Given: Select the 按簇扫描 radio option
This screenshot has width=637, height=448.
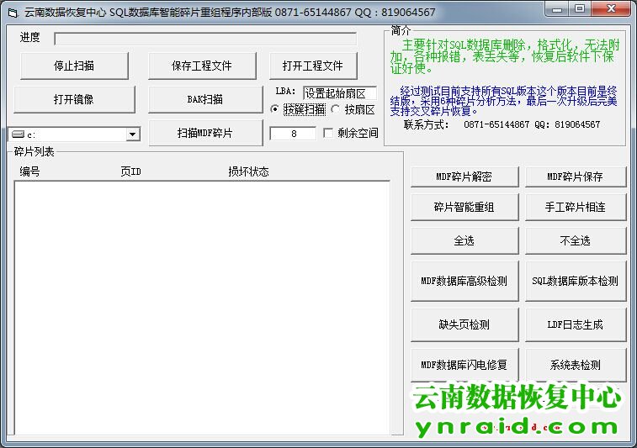Looking at the screenshot, I should (275, 110).
